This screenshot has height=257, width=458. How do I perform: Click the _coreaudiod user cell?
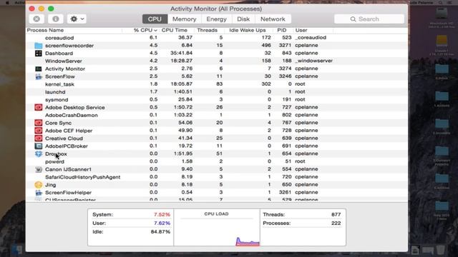pos(311,37)
